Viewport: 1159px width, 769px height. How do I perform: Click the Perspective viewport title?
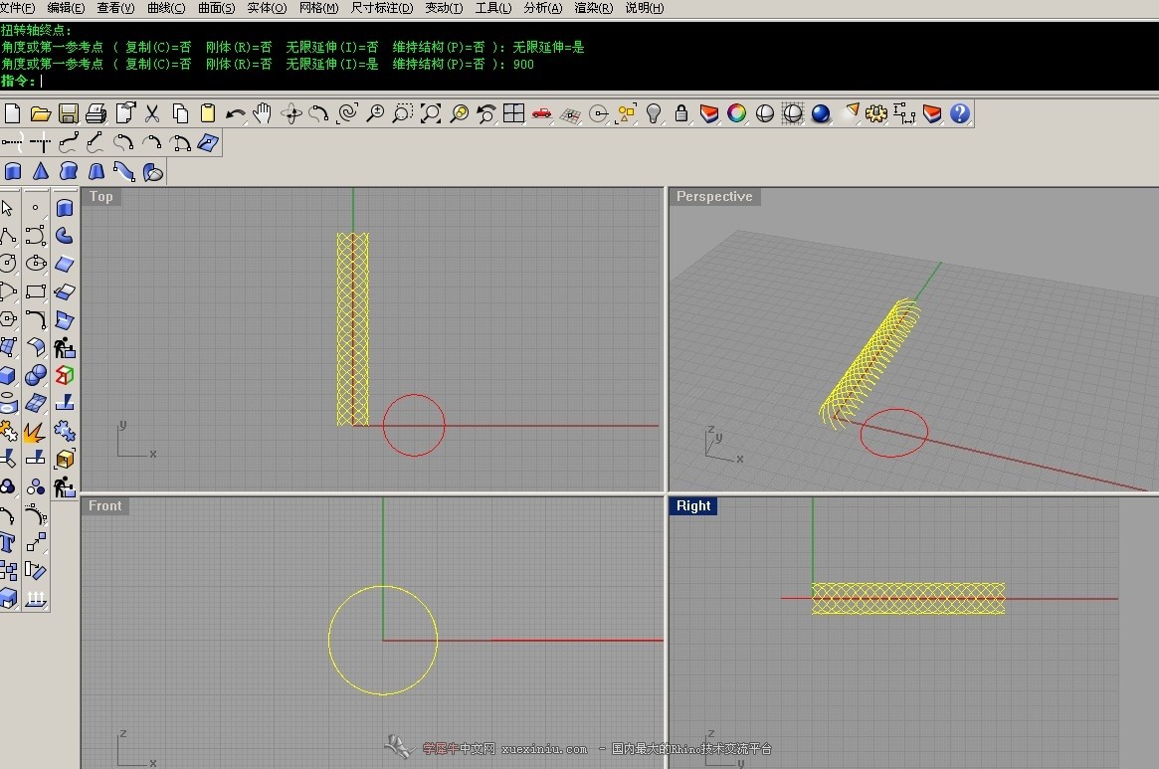click(x=714, y=197)
